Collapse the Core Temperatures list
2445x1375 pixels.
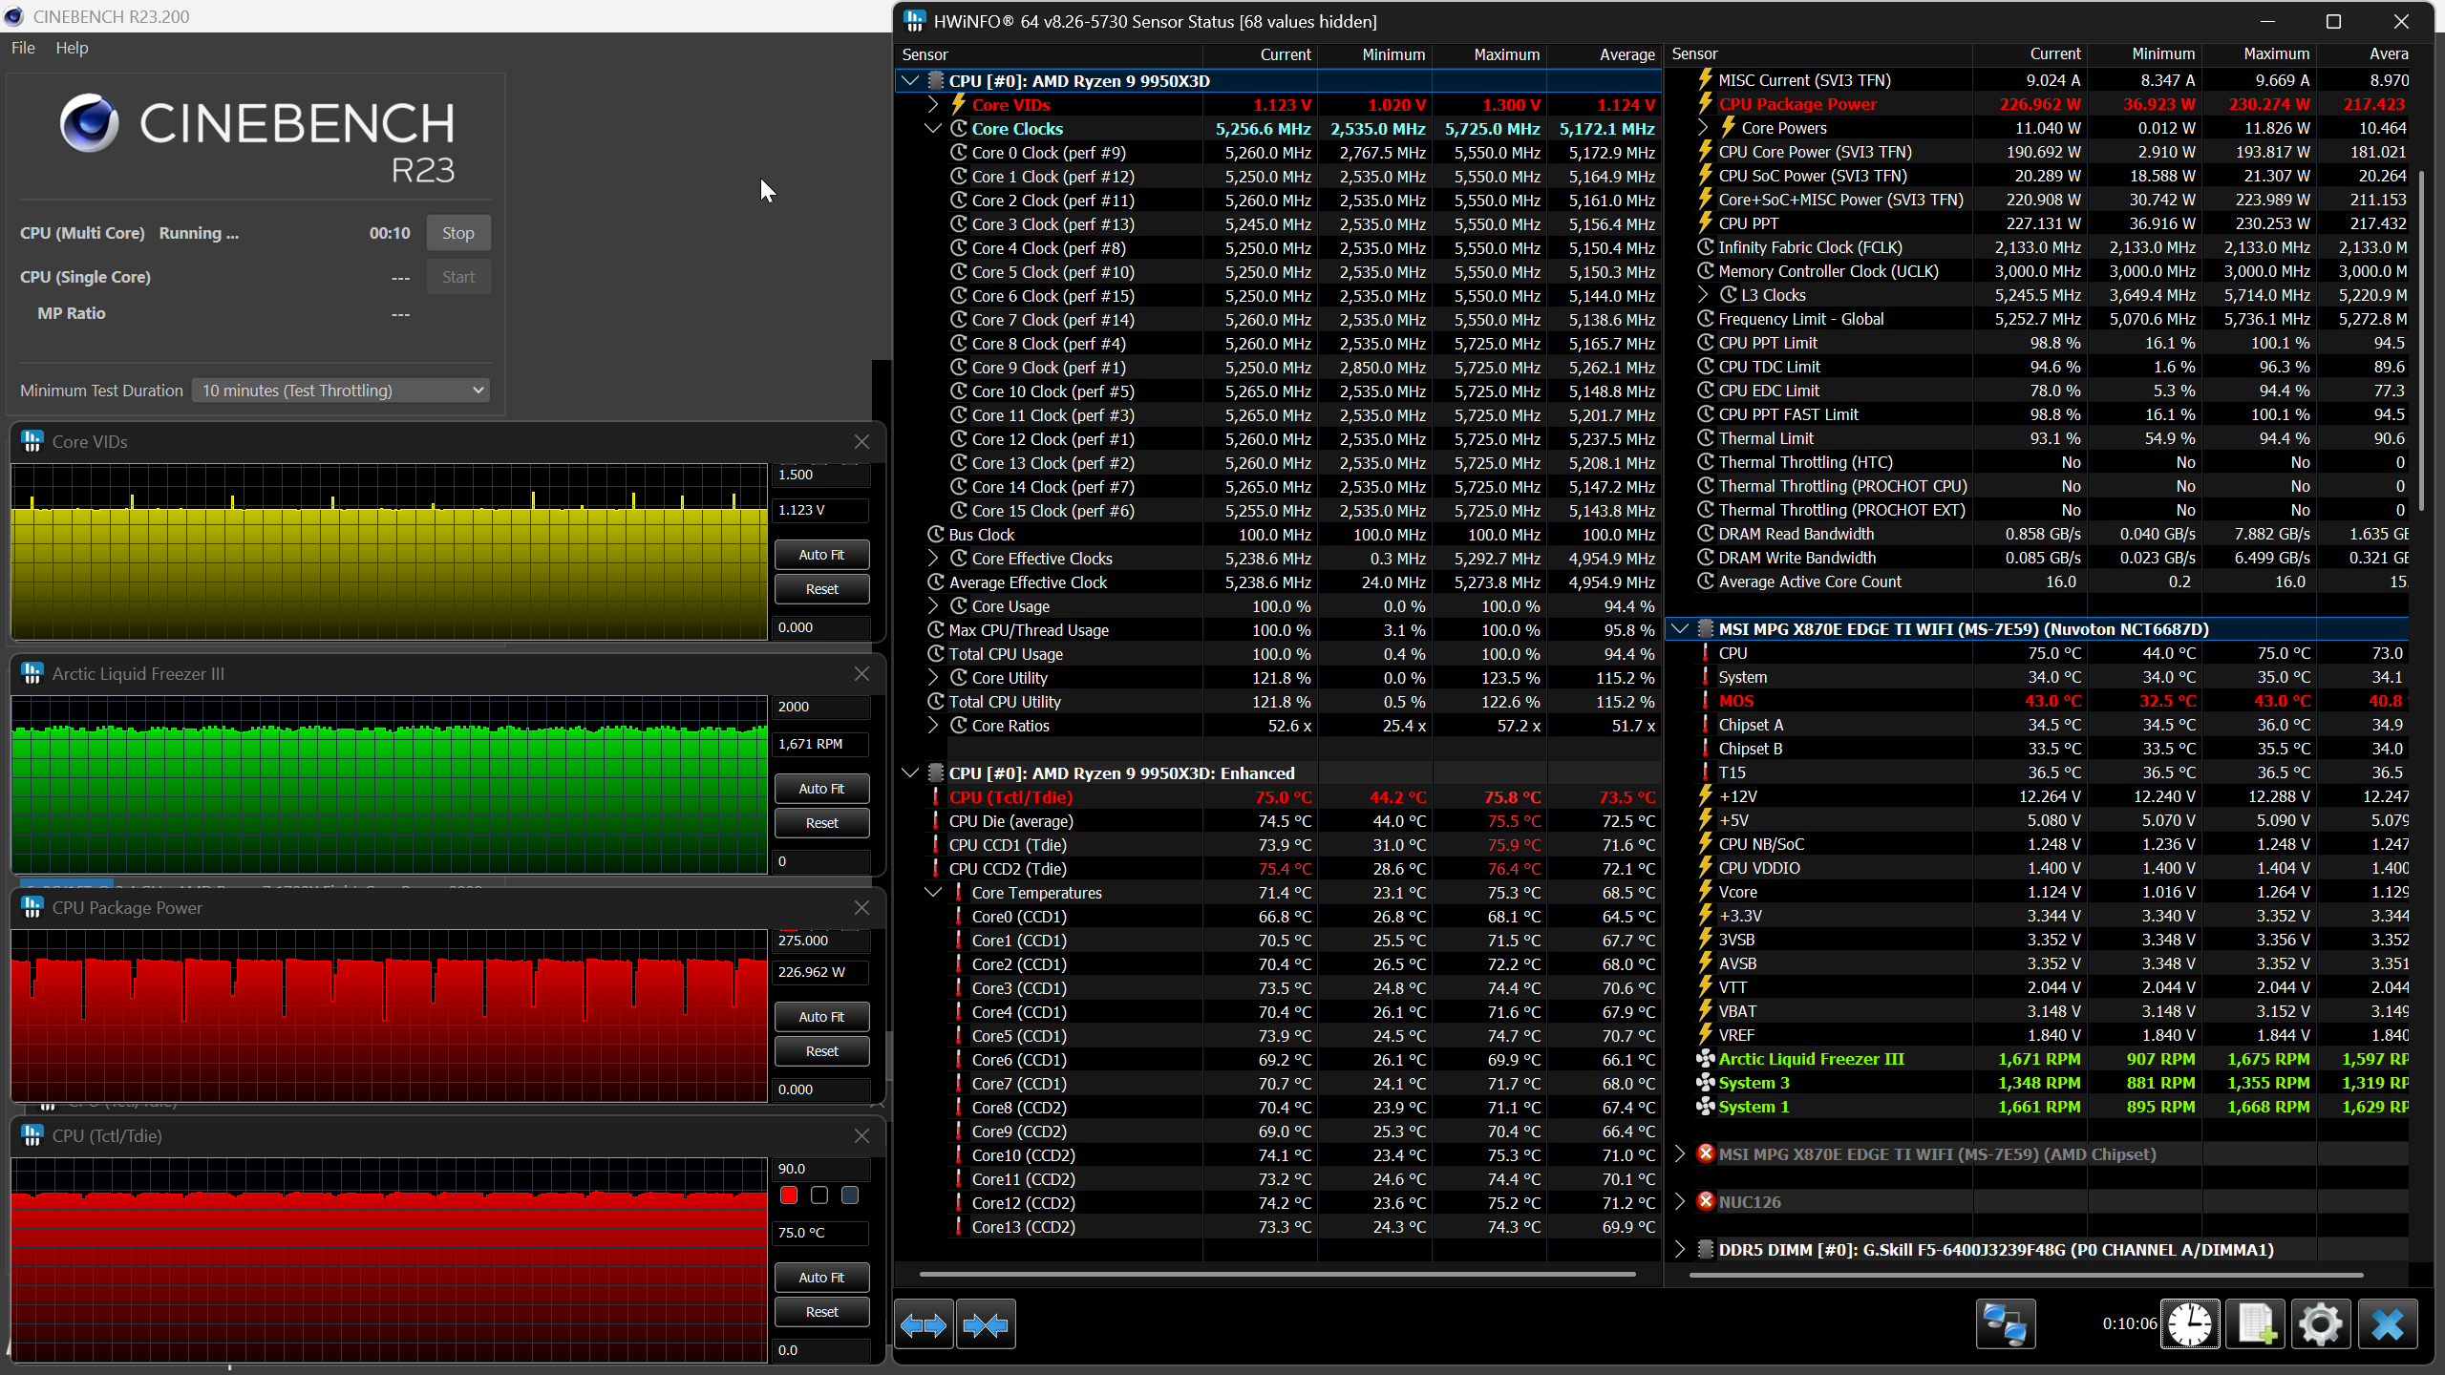pyautogui.click(x=933, y=892)
